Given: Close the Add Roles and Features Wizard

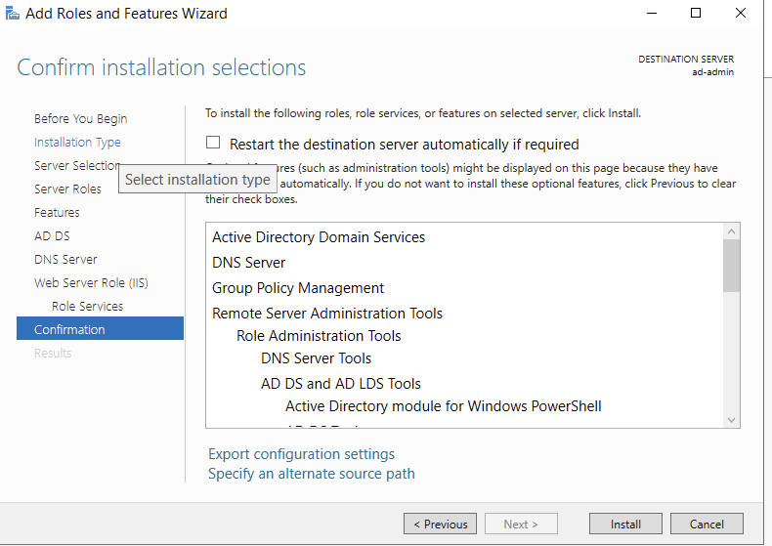Looking at the screenshot, I should coord(741,14).
